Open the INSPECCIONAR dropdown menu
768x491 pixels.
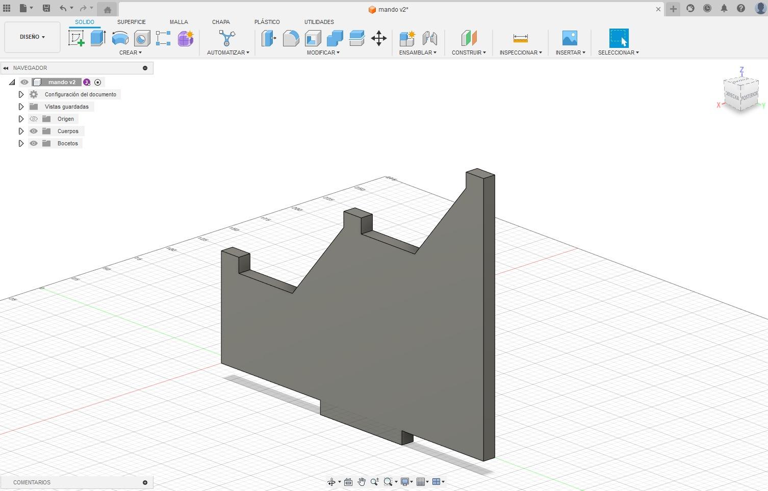[x=521, y=53]
